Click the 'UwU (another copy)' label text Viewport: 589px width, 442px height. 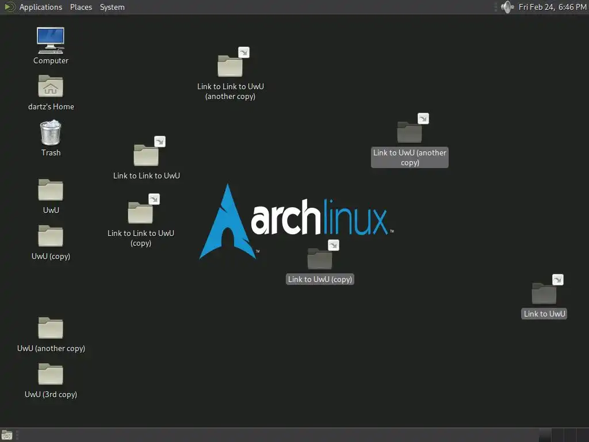[x=51, y=348]
